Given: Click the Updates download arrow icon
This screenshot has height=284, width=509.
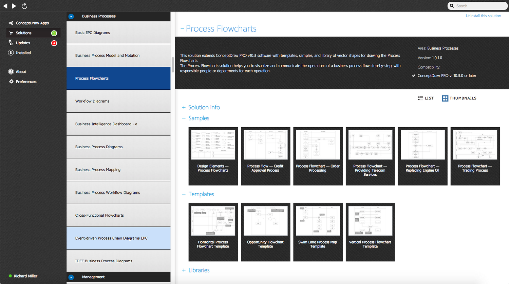Looking at the screenshot, I should [11, 43].
